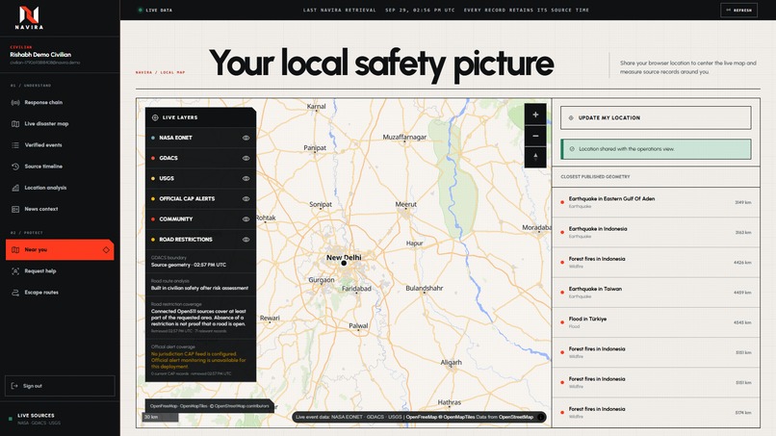Screen dimensions: 776x436
Task: Click the Closest Published Geometry heading
Action: pyautogui.click(x=595, y=177)
